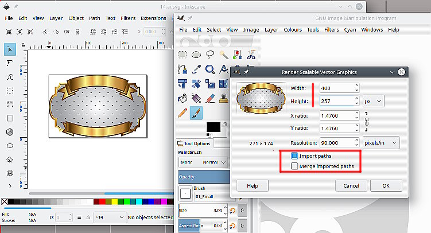431x233 pixels.
Task: Pick yellow swatch in Inkscape palette
Action: [x=114, y=201]
